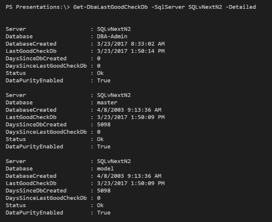Click the DataPurityEnabled True value for model
This screenshot has height=222, width=272.
click(104, 213)
